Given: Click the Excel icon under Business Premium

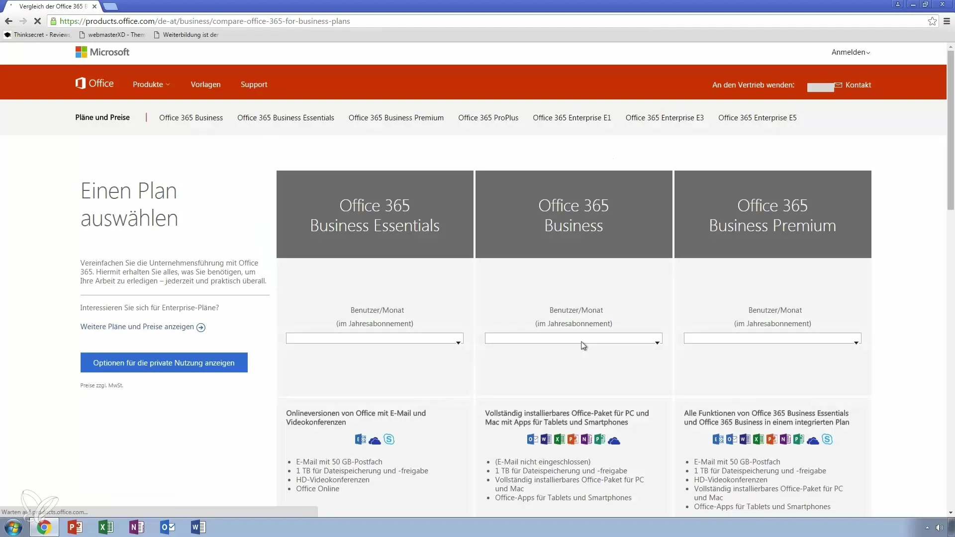Looking at the screenshot, I should (758, 440).
